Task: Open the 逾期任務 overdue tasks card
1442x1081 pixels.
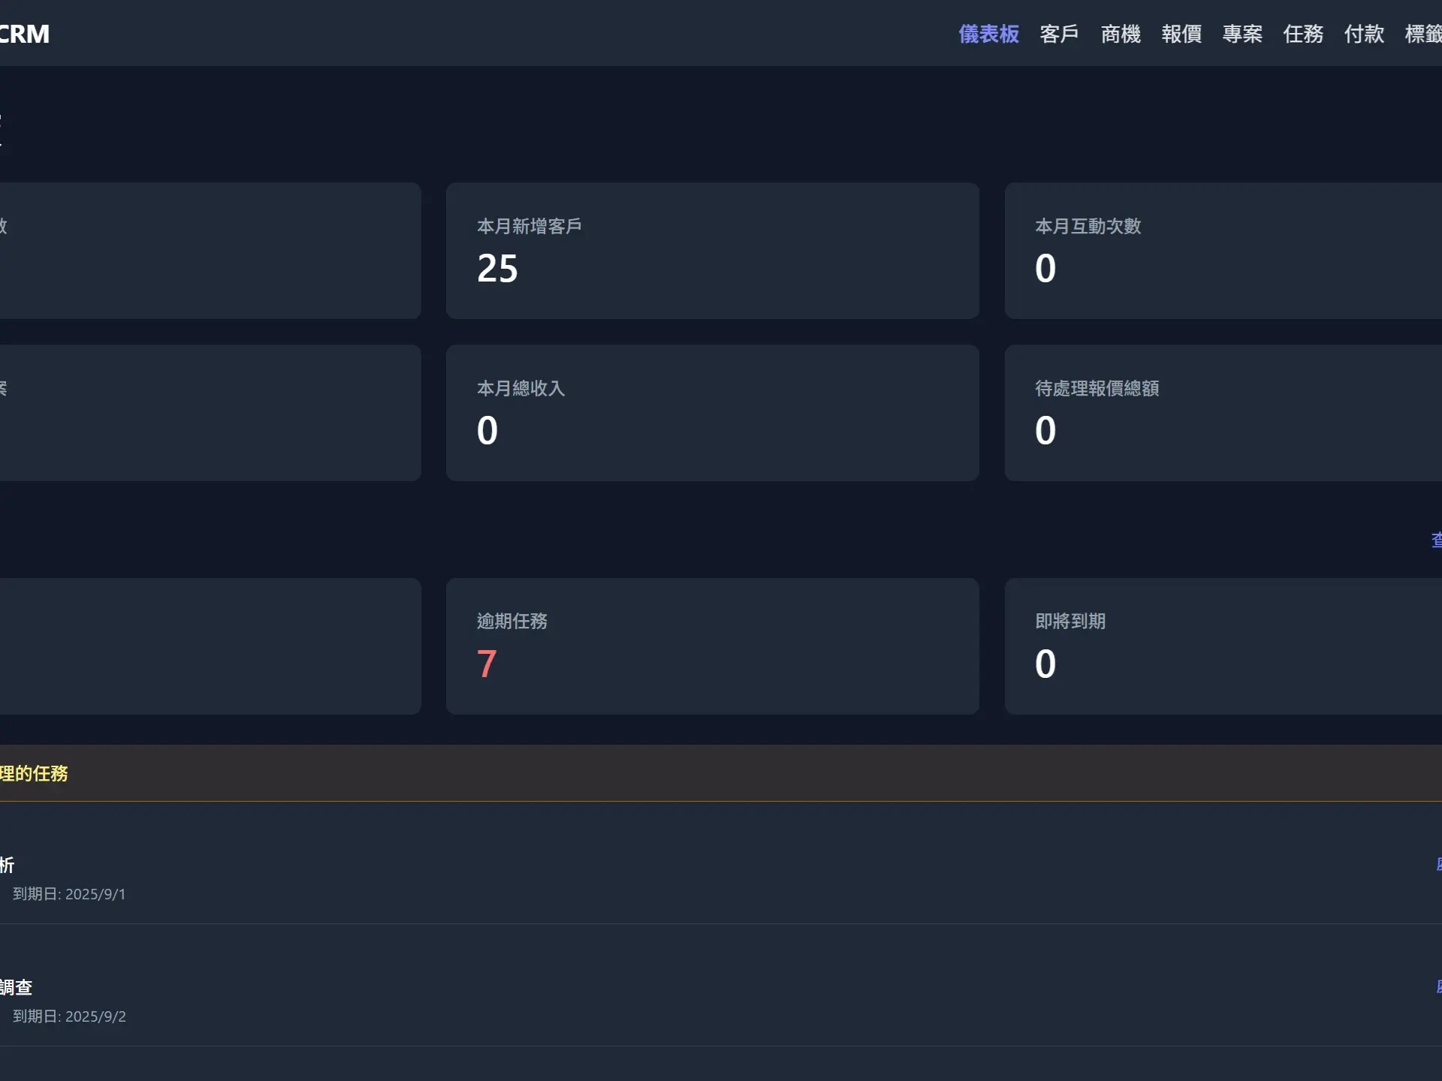Action: click(x=712, y=646)
